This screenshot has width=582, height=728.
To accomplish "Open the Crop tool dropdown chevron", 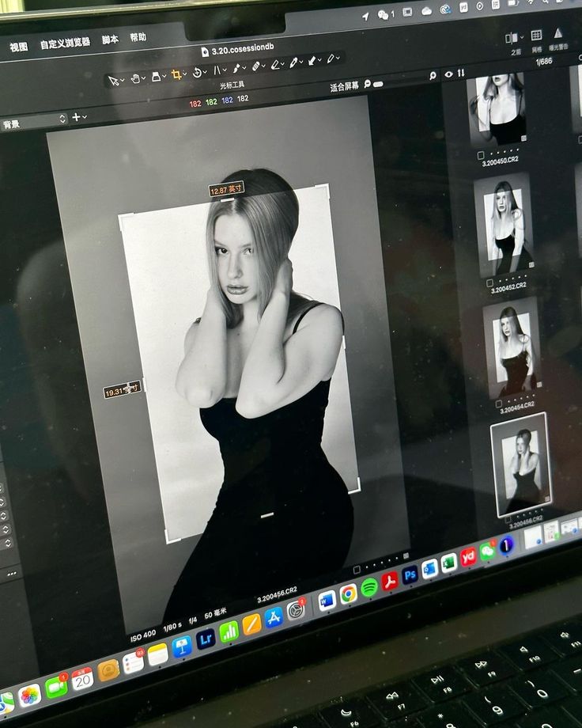I will [x=185, y=74].
